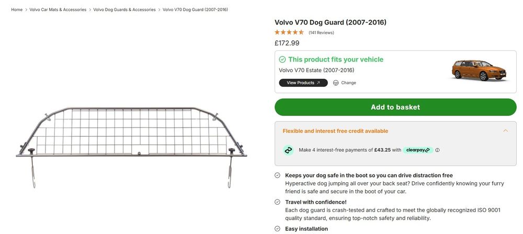Click the checkmark beside 'Keeps your dog safe'
This screenshot has width=523, height=234.
278,175
